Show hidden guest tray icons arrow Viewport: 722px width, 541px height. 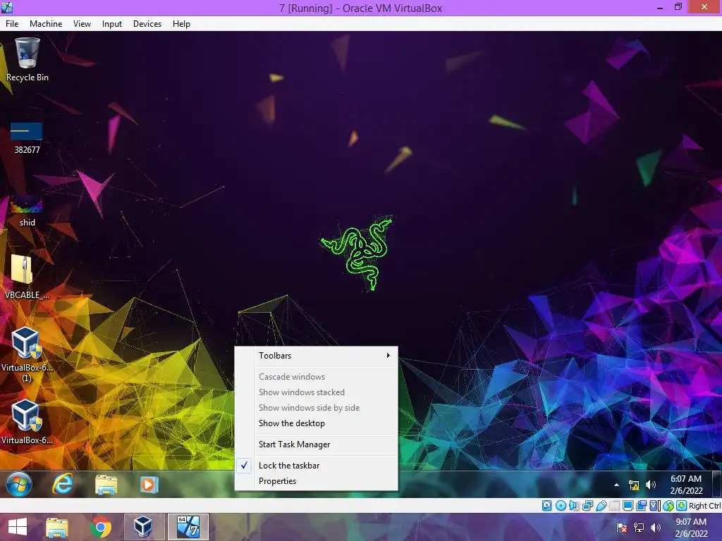[616, 485]
